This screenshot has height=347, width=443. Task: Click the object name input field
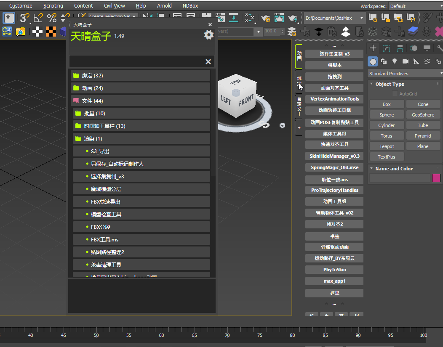400,178
